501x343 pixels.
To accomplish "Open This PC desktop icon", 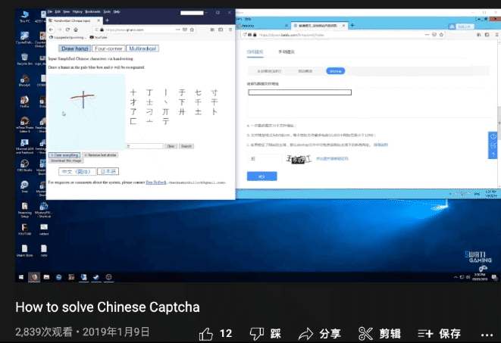I will tap(24, 15).
